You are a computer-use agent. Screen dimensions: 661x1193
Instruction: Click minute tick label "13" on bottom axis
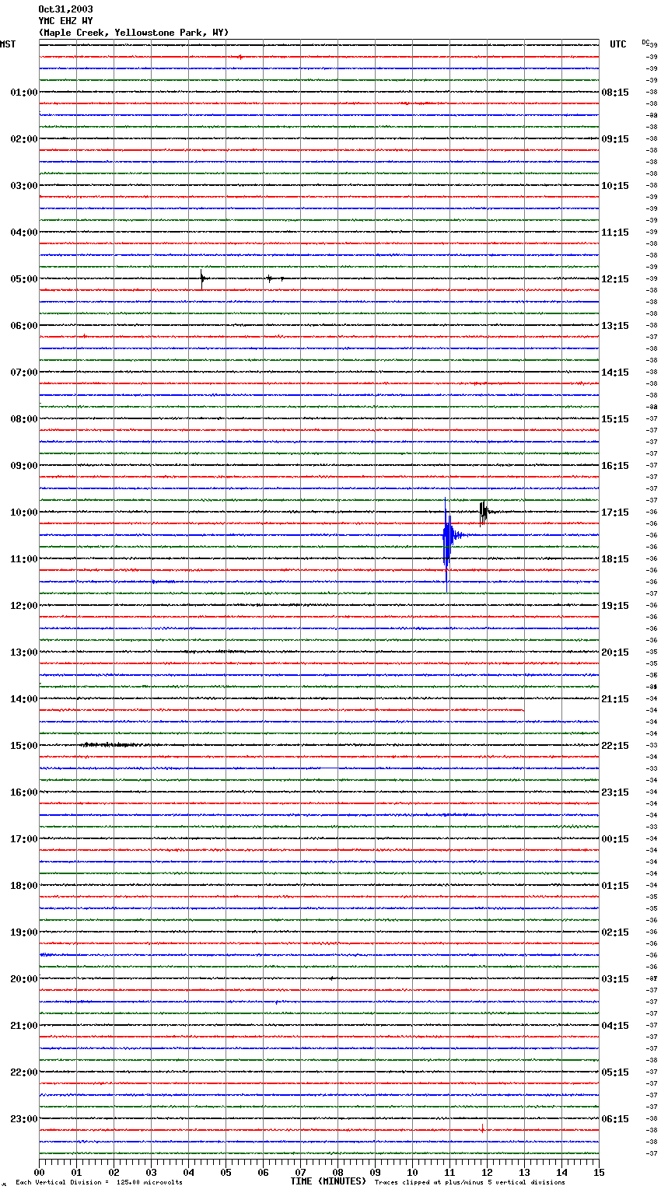pos(524,1171)
